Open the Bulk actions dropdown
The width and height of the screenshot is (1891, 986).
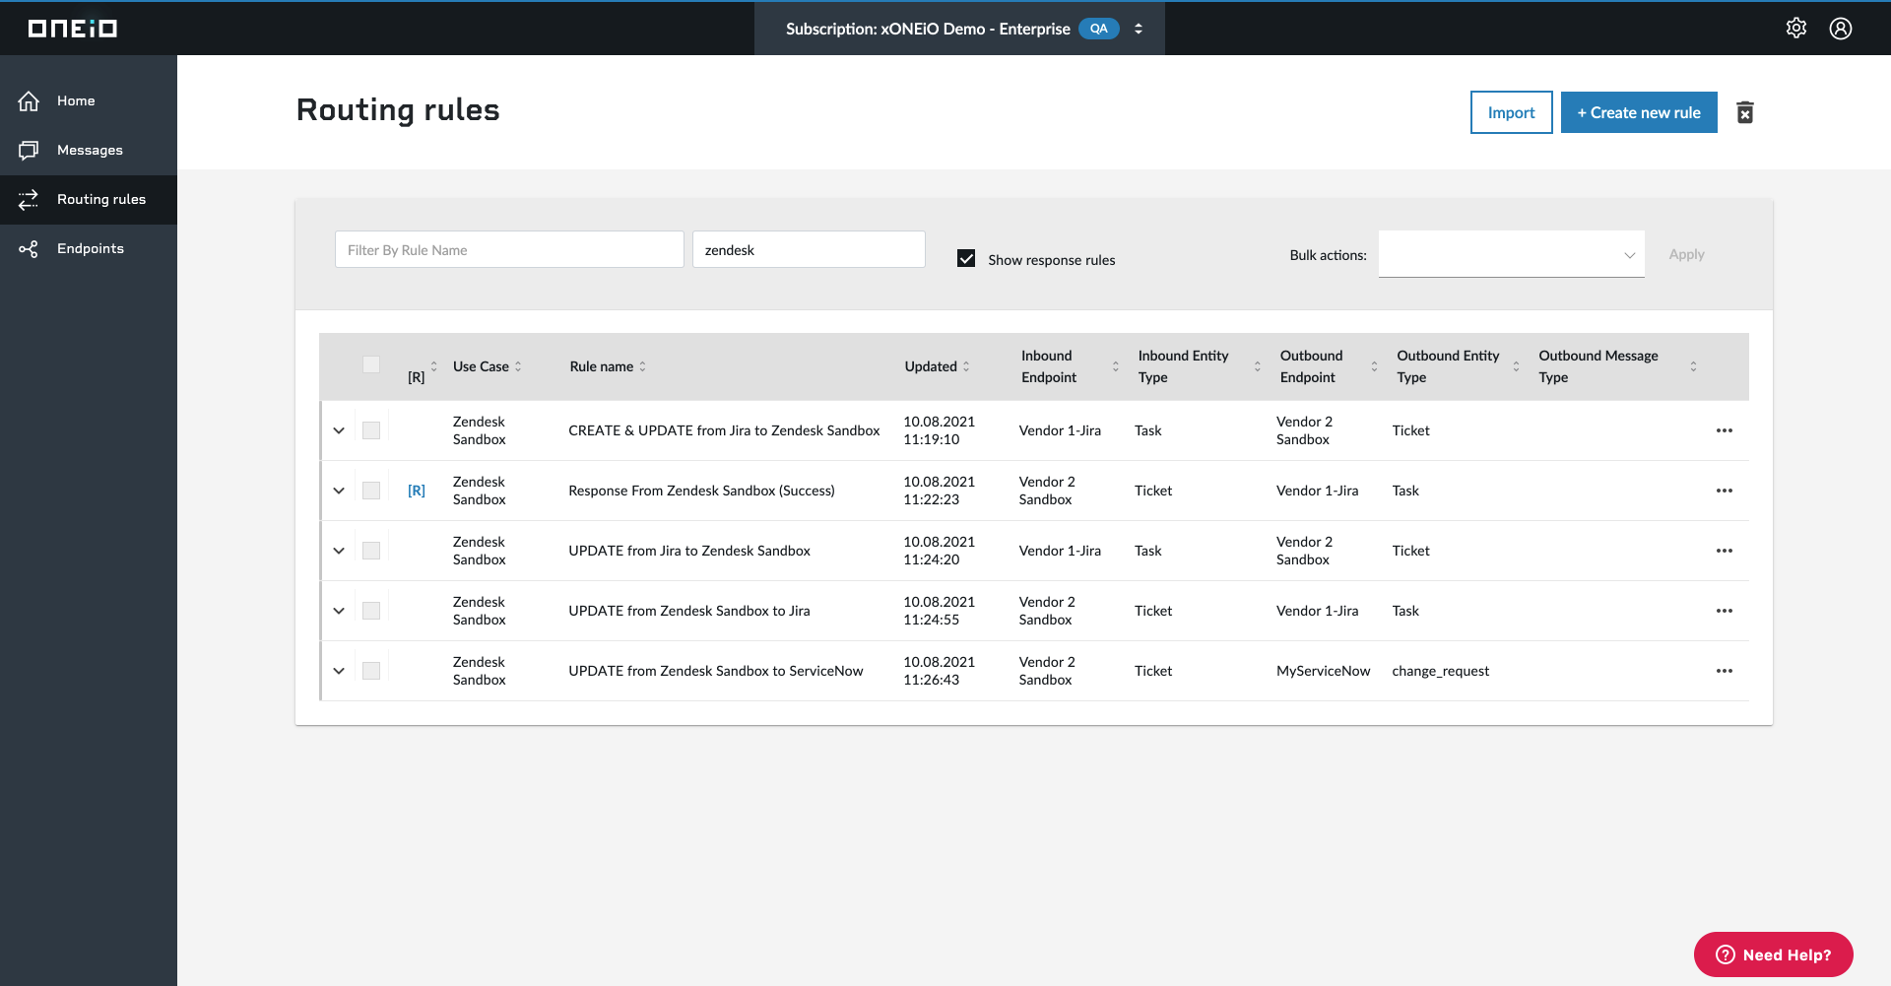tap(1511, 254)
